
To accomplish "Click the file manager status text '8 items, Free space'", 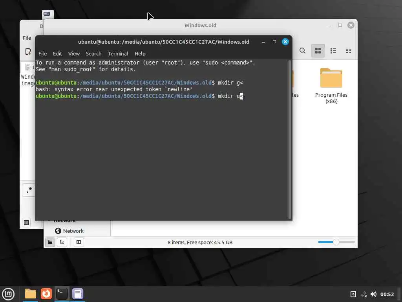I will tap(200, 242).
